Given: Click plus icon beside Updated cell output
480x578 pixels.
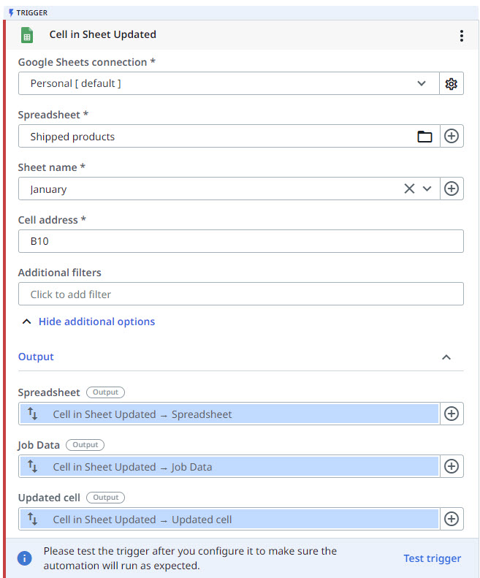Looking at the screenshot, I should [452, 520].
